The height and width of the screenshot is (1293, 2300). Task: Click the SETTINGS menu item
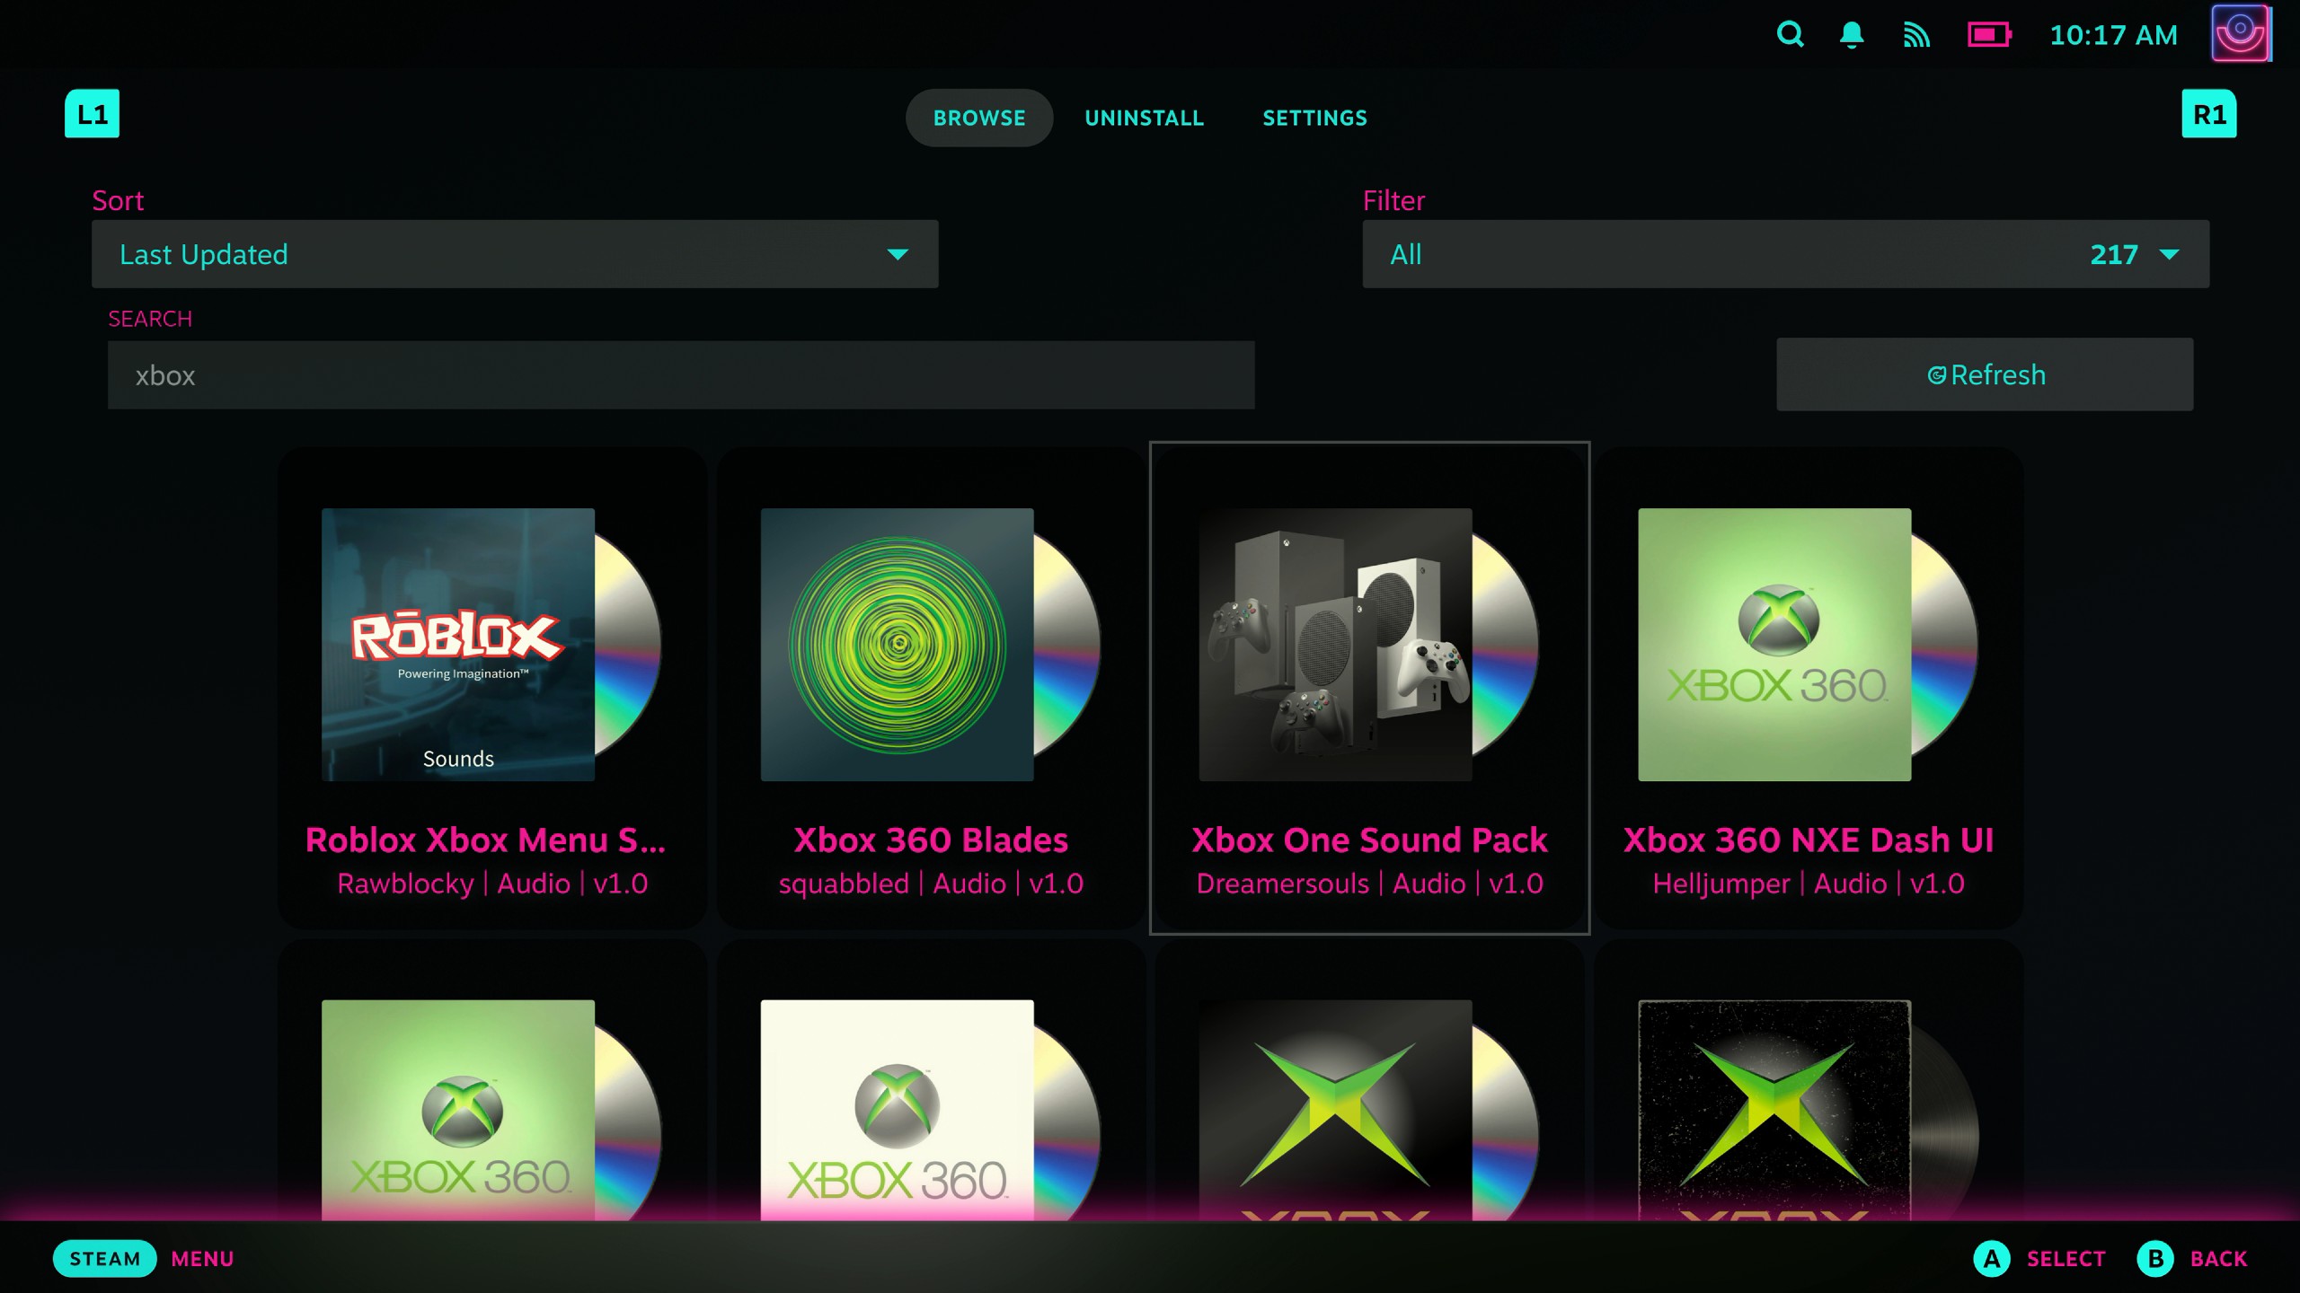[x=1316, y=117]
